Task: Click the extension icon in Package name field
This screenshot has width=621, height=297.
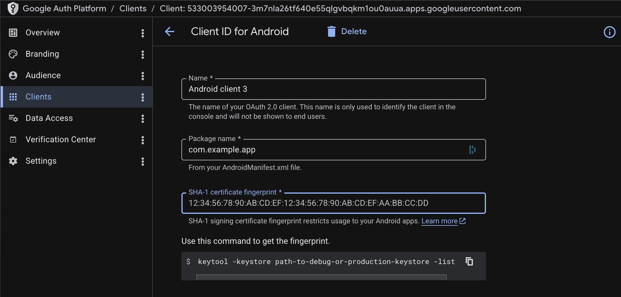Action: click(x=472, y=150)
